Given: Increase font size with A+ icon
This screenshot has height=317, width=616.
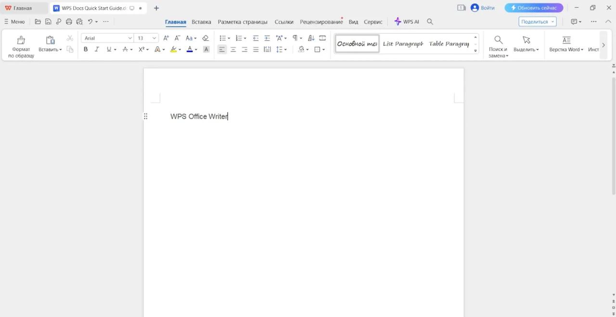Looking at the screenshot, I should coord(166,38).
